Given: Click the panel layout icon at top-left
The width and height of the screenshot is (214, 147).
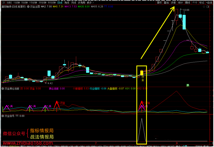Looking at the screenshot, I should 4,3.
